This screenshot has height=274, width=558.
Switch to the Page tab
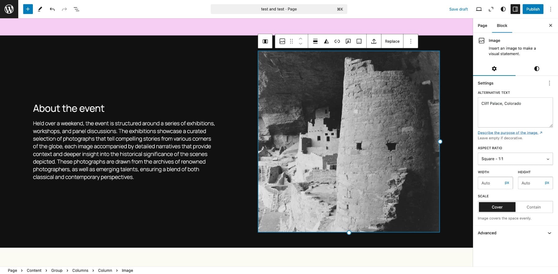[482, 25]
